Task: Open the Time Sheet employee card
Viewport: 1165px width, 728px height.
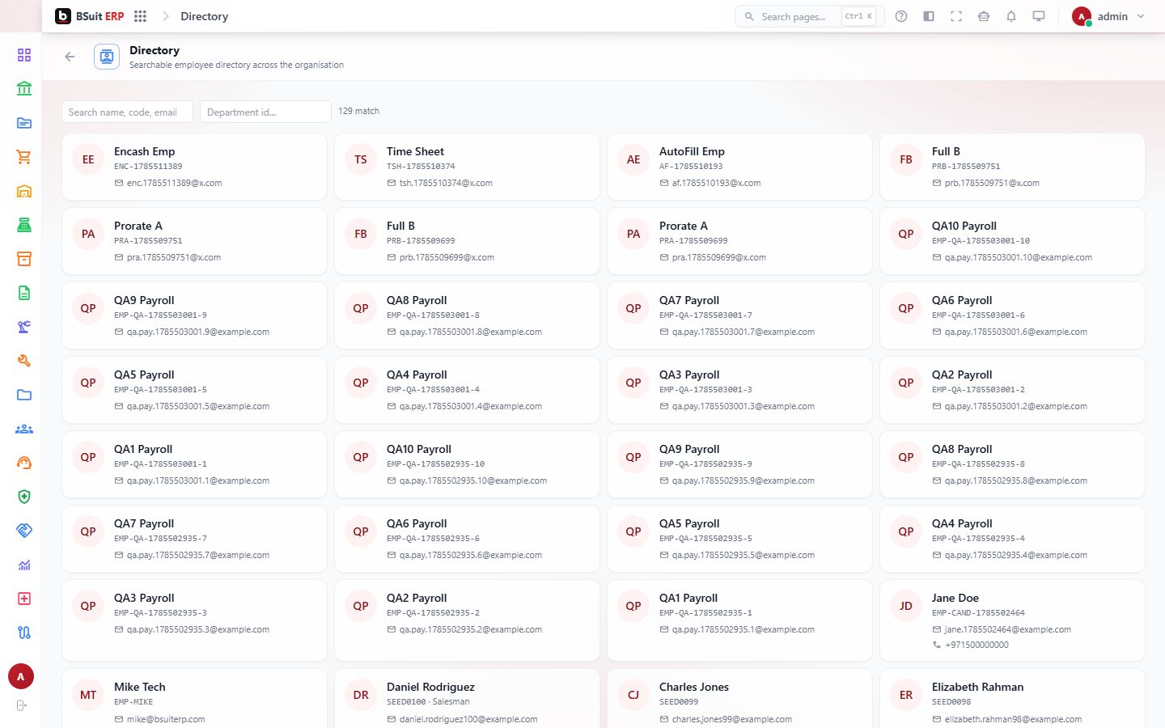Action: (467, 167)
